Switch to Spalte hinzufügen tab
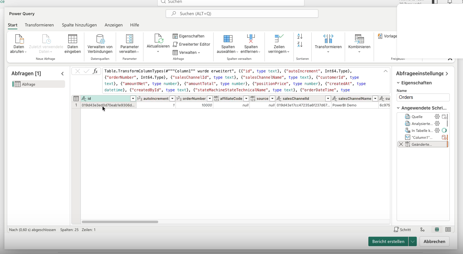The width and height of the screenshot is (463, 254). point(79,25)
